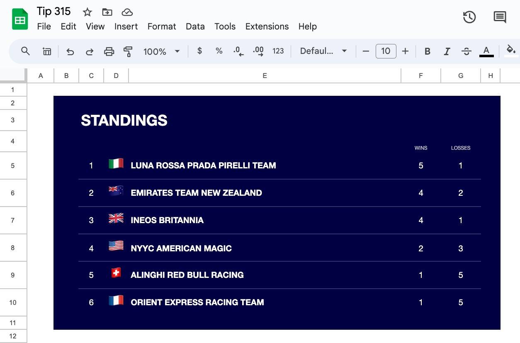Open the Insert menu
520x343 pixels.
click(x=126, y=27)
